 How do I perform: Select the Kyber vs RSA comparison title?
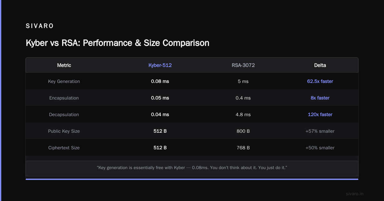point(117,43)
